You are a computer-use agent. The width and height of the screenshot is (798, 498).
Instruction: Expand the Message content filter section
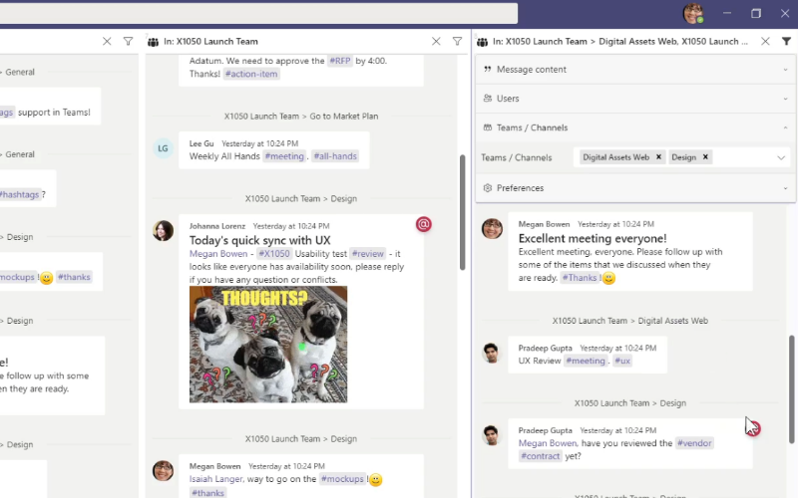pyautogui.click(x=635, y=70)
